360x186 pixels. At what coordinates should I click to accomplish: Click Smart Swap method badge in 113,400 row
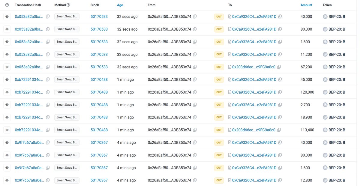67,130
